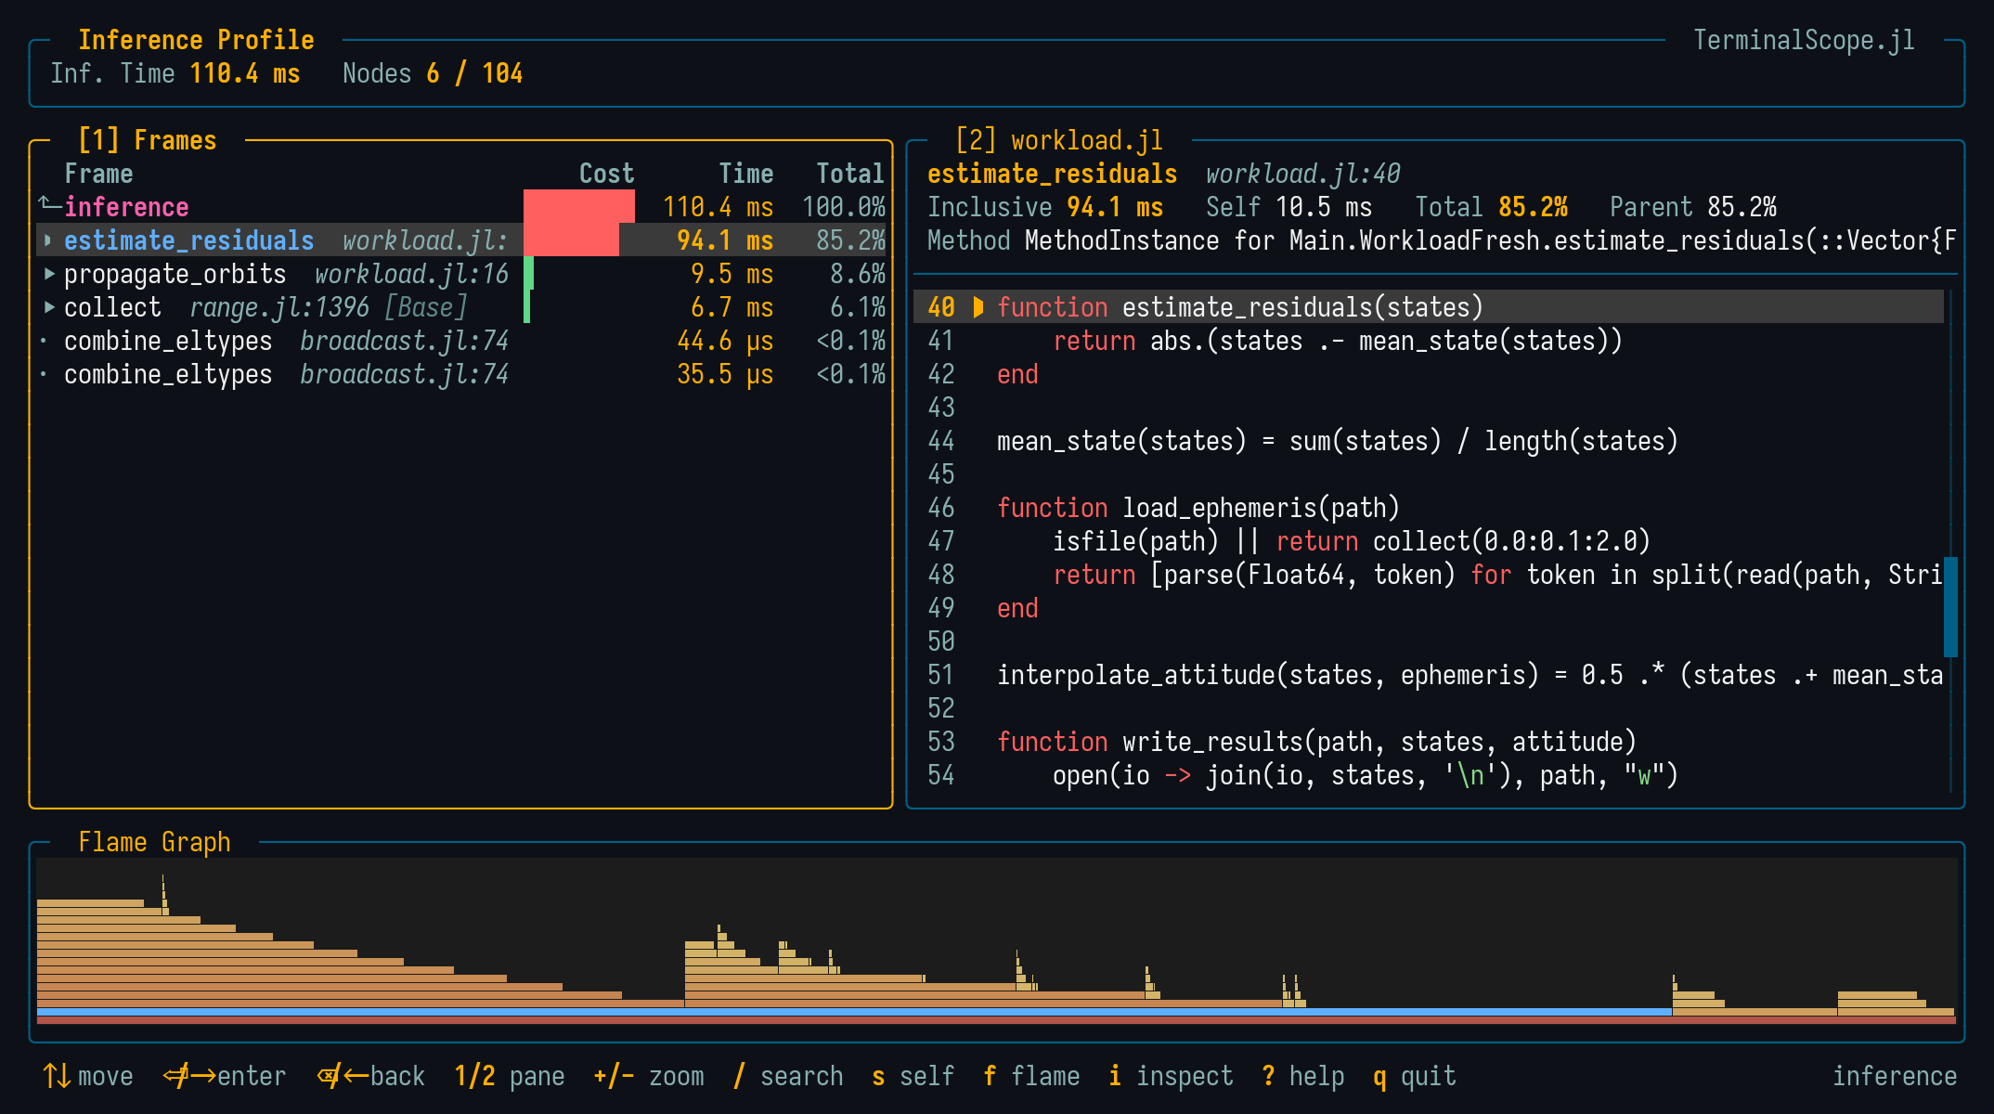Select the inference root frame row
Image resolution: width=1994 pixels, height=1114 pixels.
(x=461, y=207)
